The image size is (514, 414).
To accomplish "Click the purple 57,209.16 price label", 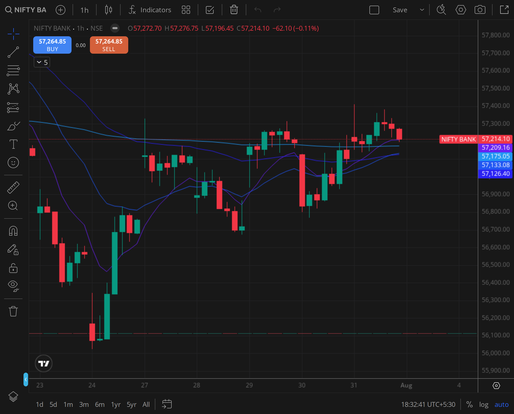I will tap(495, 148).
